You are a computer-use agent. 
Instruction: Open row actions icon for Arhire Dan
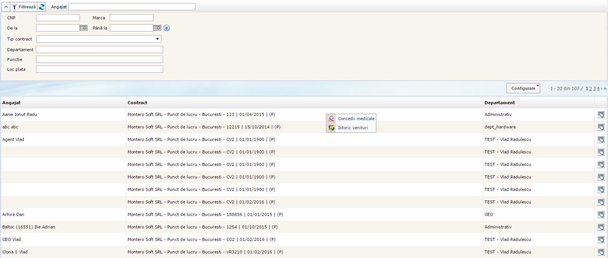[x=600, y=215]
